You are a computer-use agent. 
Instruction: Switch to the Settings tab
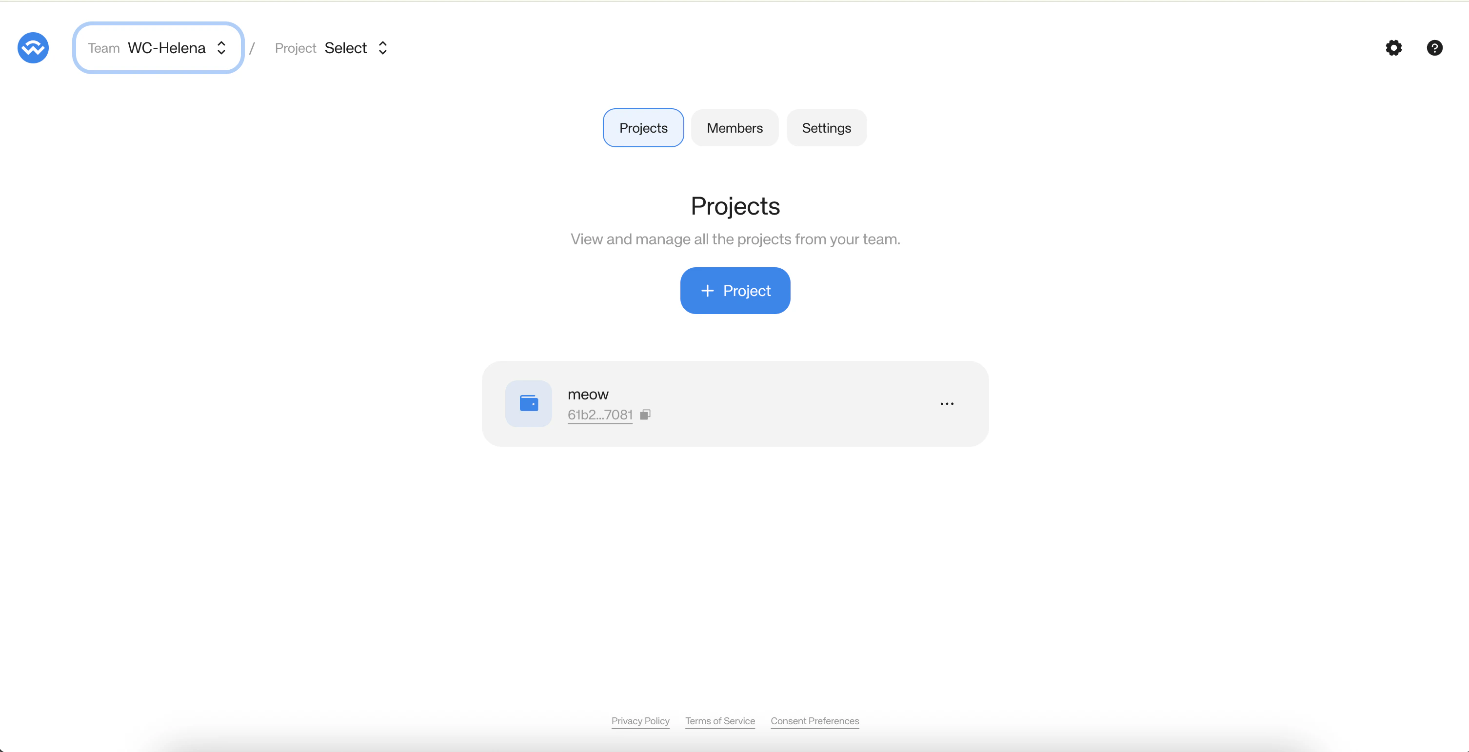pyautogui.click(x=826, y=128)
